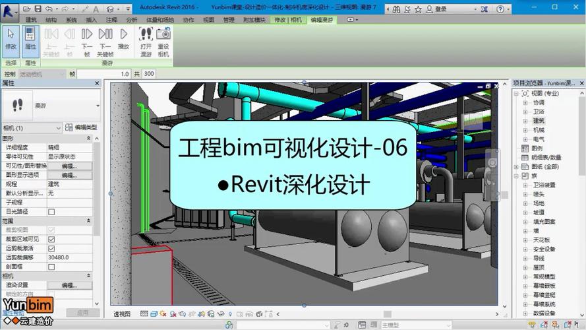Click the worksets icon in status bar
Screen dimensions: 586x330
click(229, 325)
